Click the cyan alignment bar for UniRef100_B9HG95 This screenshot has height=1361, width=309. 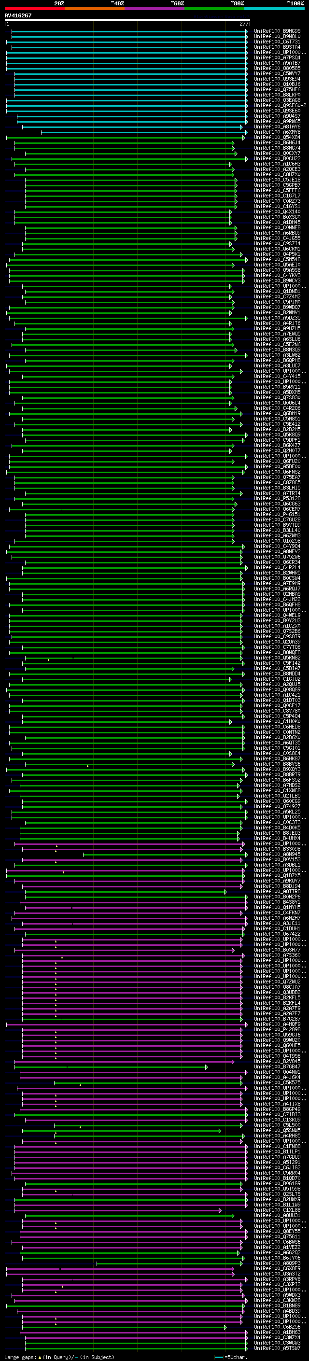click(x=129, y=31)
